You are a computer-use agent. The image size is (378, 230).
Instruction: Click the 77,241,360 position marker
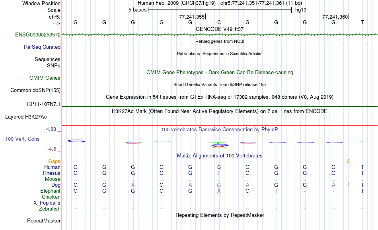(x=335, y=17)
